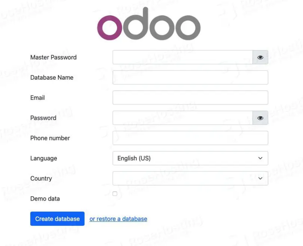Expand Country list via its chevron arrow
Image resolution: width=303 pixels, height=246 pixels.
260,178
